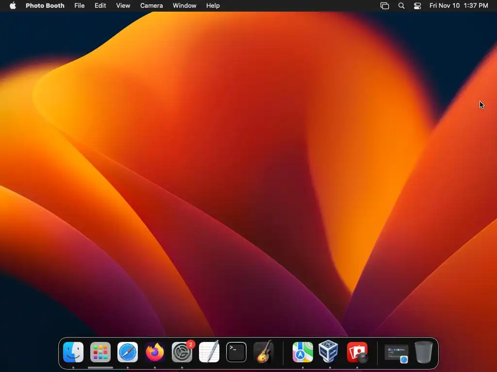Open the minimized window thumbnail in Dock

(396, 354)
